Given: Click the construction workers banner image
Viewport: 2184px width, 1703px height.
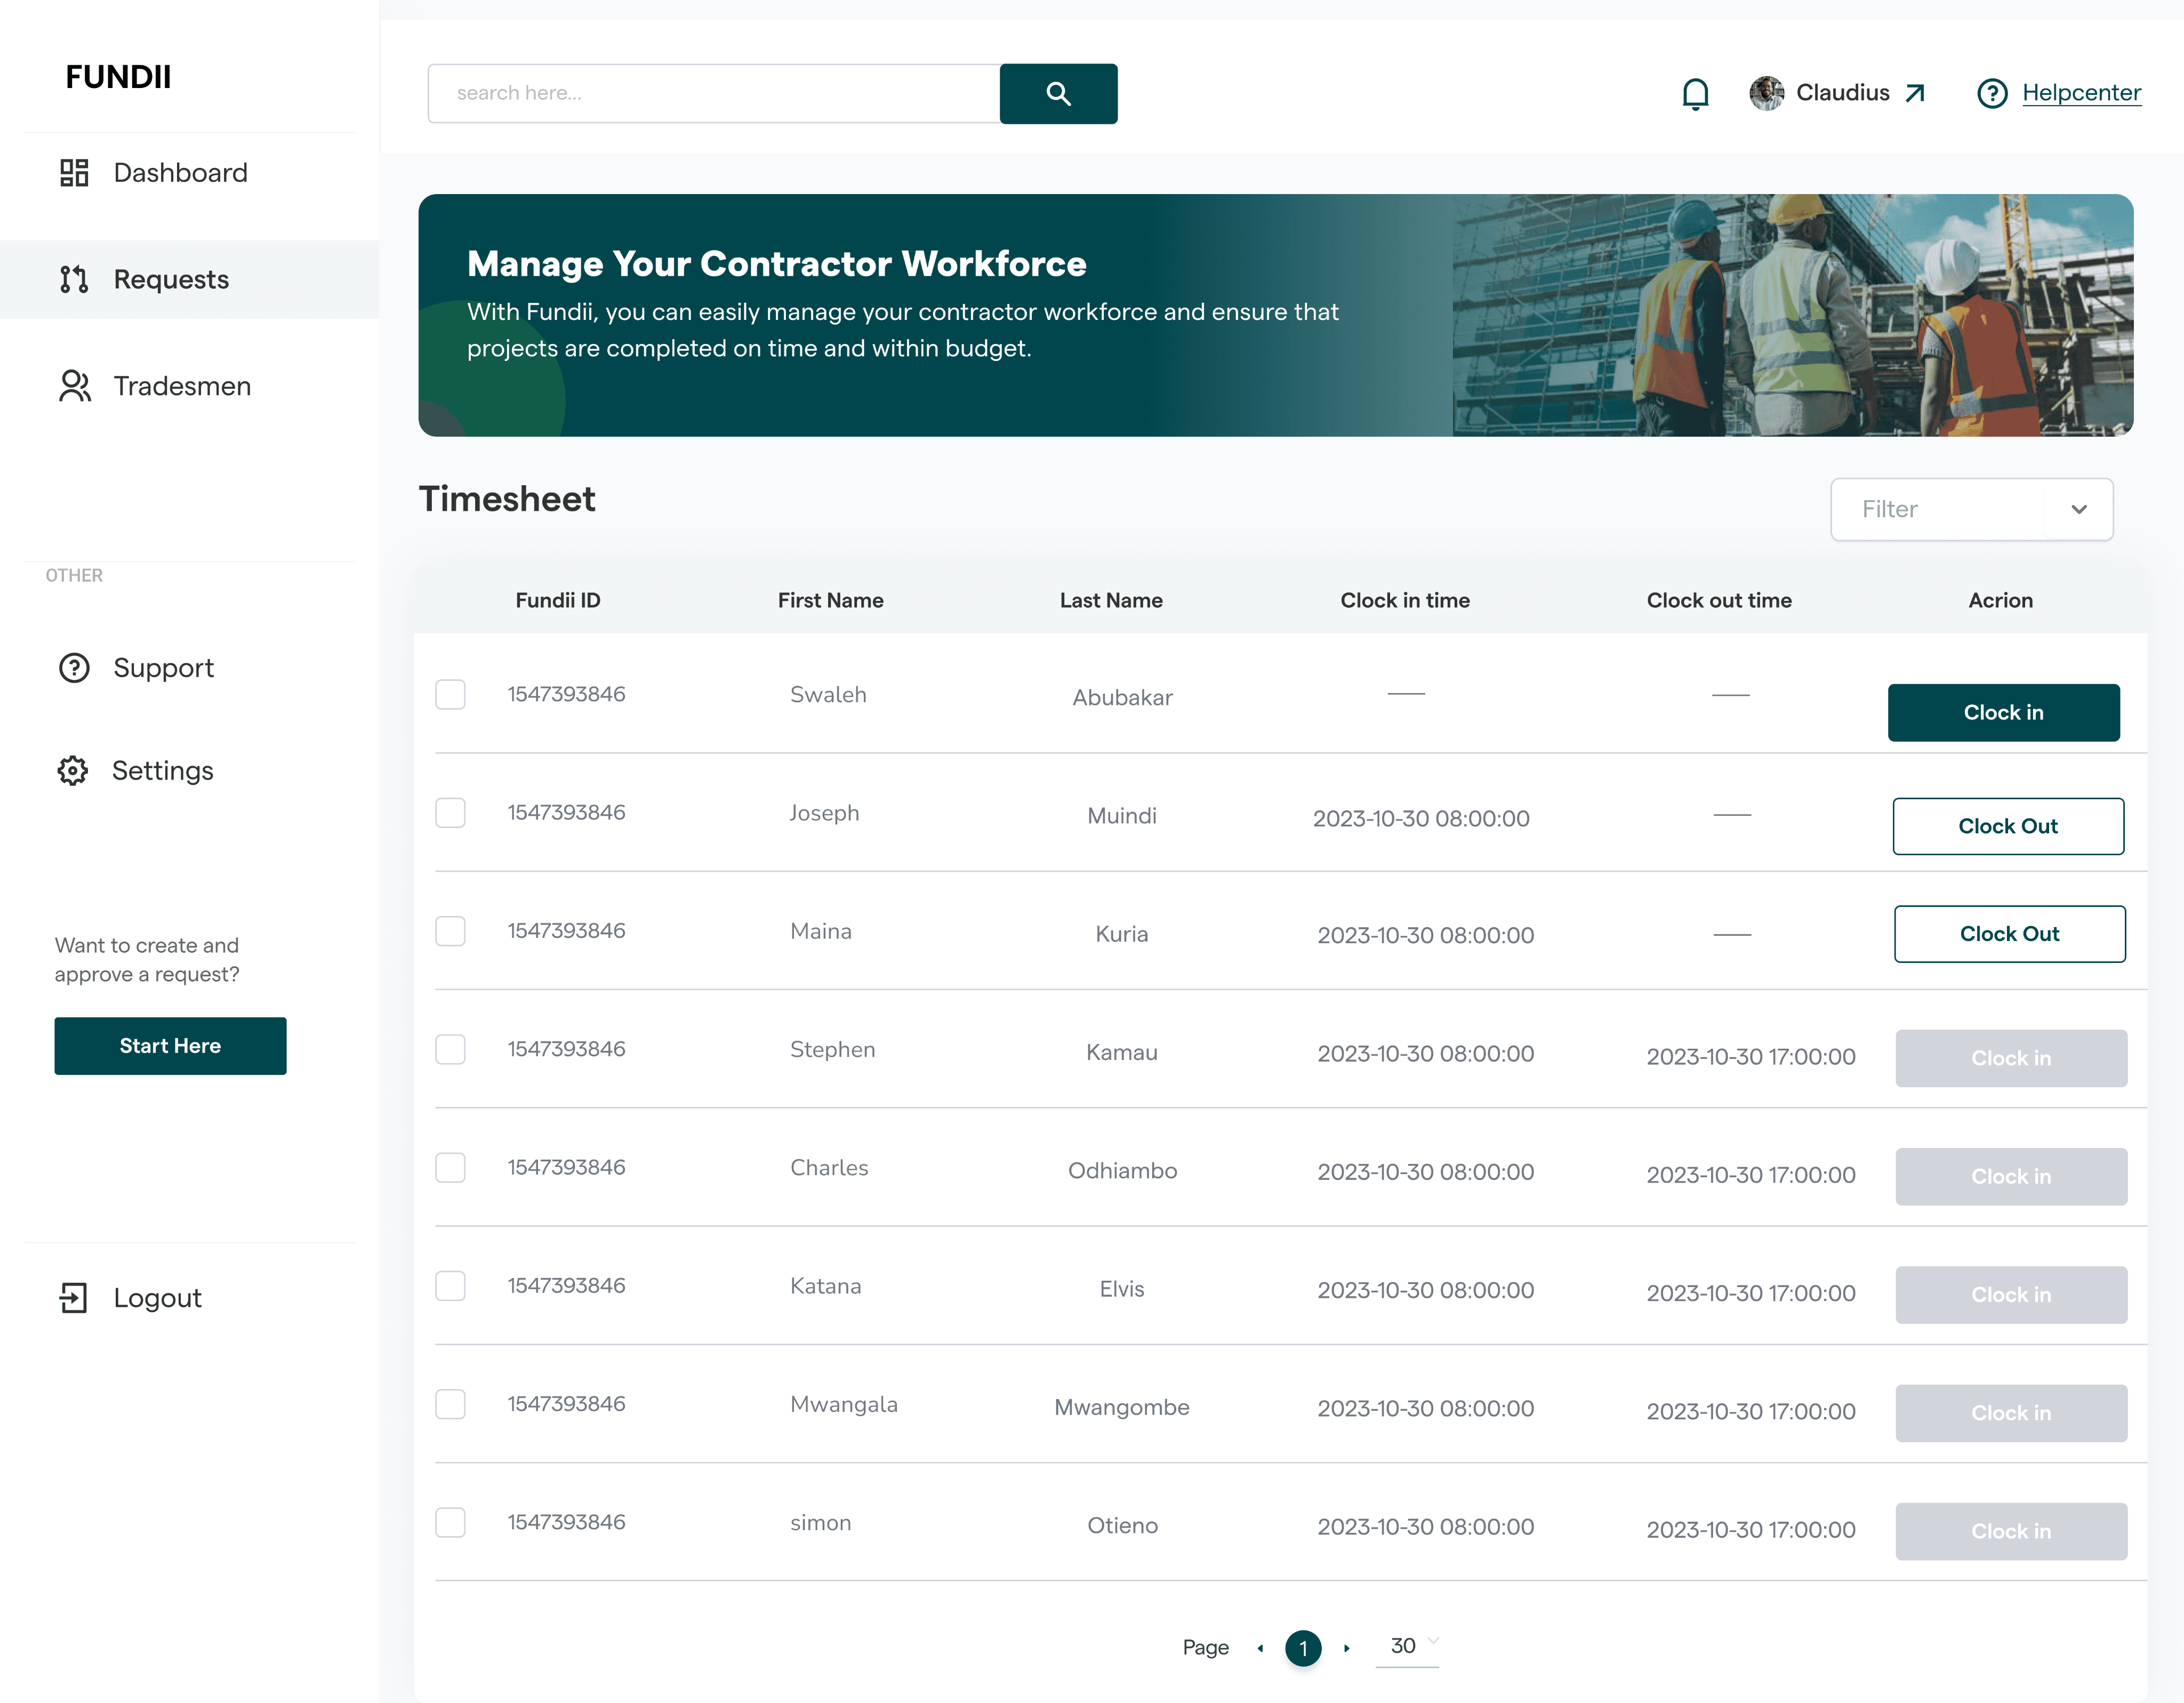Looking at the screenshot, I should pyautogui.click(x=1792, y=315).
